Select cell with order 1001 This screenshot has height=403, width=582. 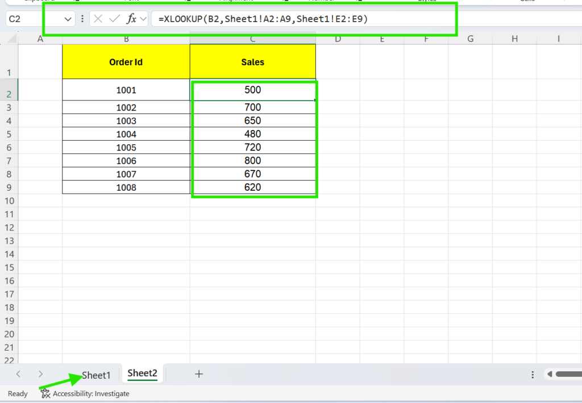(x=126, y=90)
